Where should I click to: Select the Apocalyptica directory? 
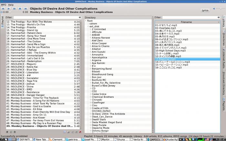point(99,57)
